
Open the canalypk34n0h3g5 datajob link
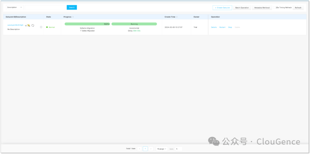point(15,25)
